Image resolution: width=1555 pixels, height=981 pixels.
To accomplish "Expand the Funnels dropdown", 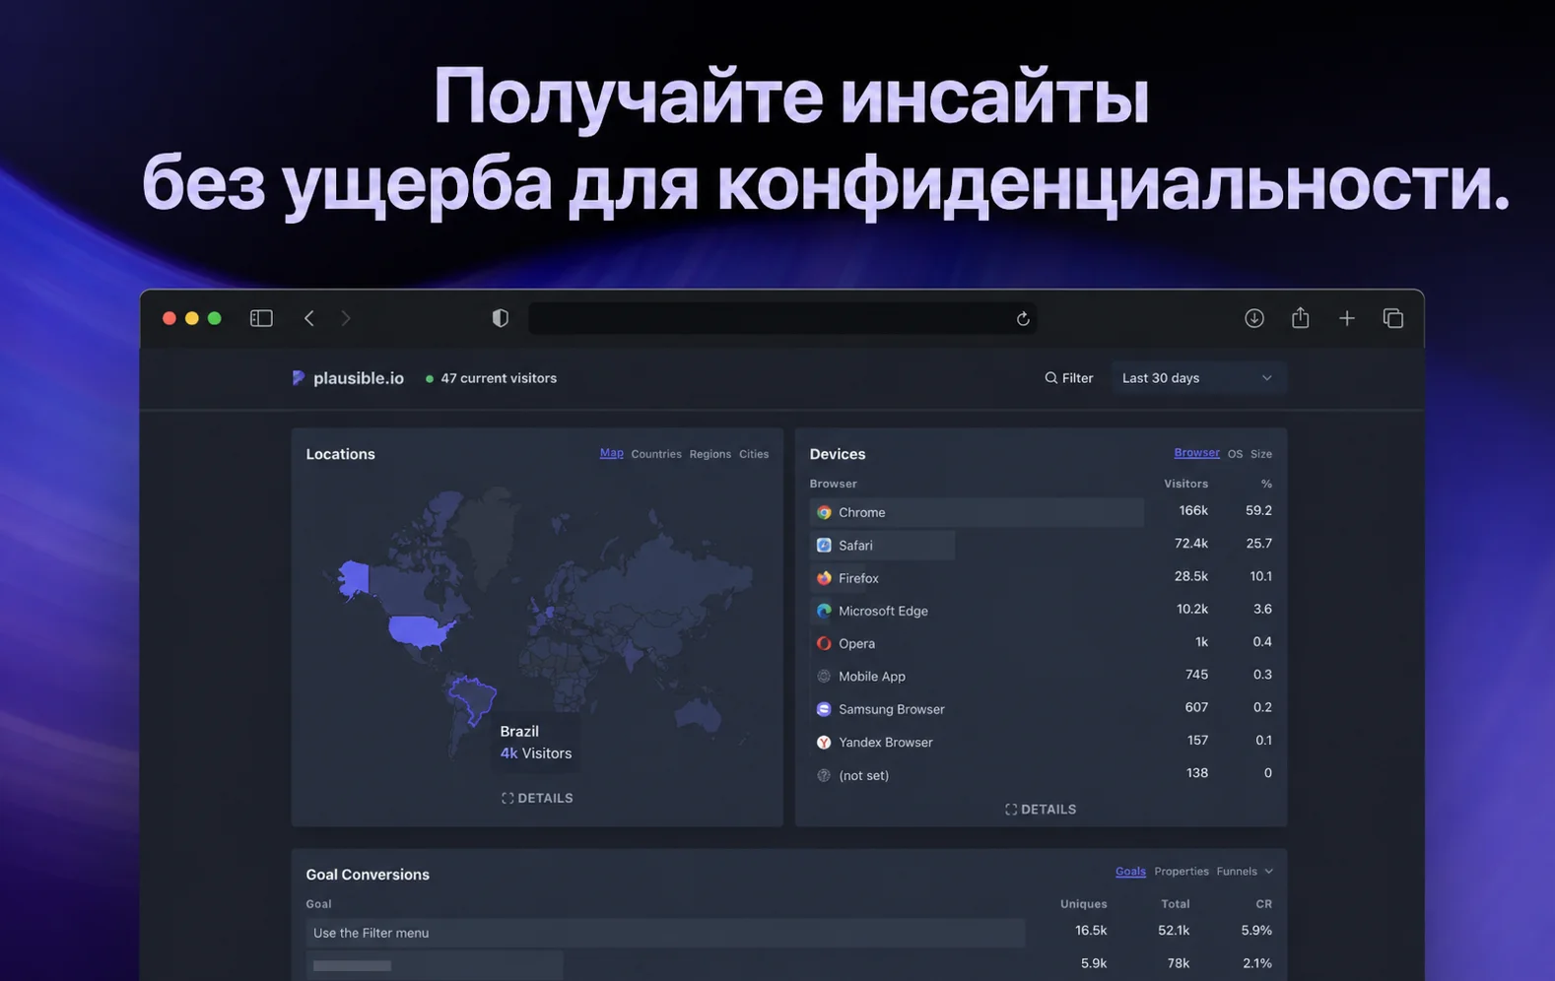I will click(1245, 871).
